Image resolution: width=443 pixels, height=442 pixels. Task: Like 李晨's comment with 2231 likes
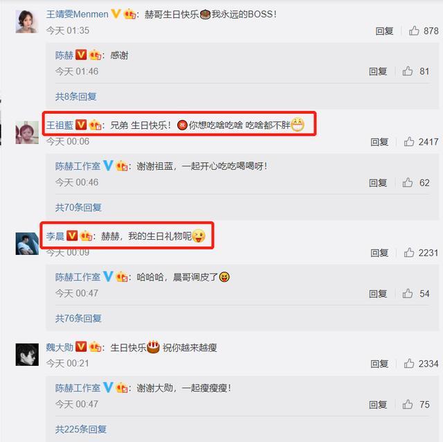pos(409,252)
